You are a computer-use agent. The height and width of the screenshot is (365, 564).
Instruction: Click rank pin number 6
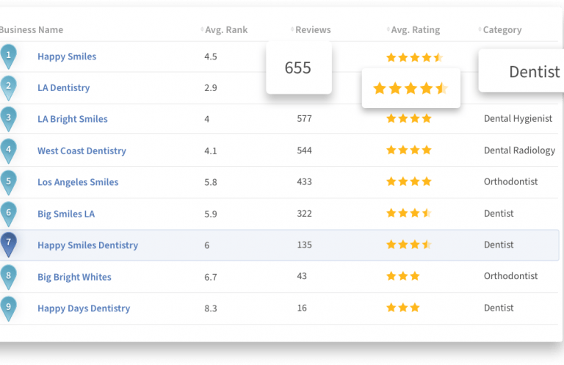click(x=8, y=214)
